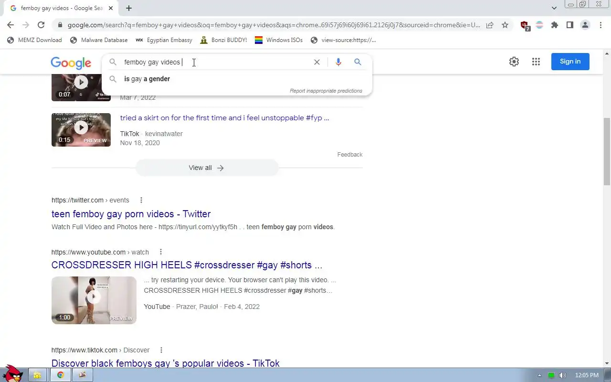Open options dots beside tiktok.com result
The width and height of the screenshot is (611, 382).
tap(161, 350)
